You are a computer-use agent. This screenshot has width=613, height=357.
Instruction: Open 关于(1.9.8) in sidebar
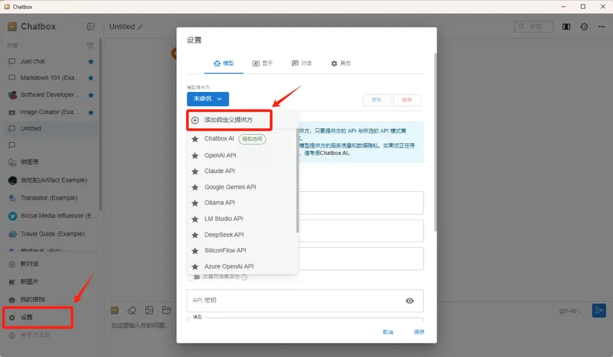[52, 335]
